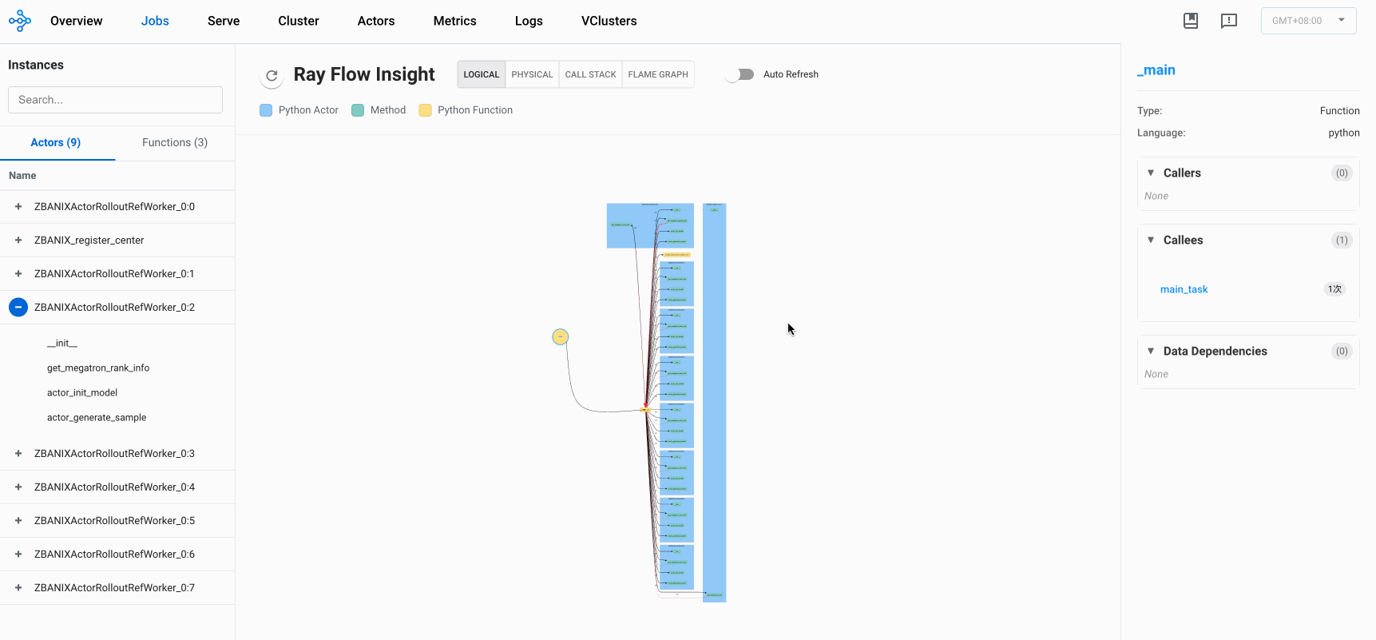
Task: Open the Logs page
Action: [x=529, y=21]
